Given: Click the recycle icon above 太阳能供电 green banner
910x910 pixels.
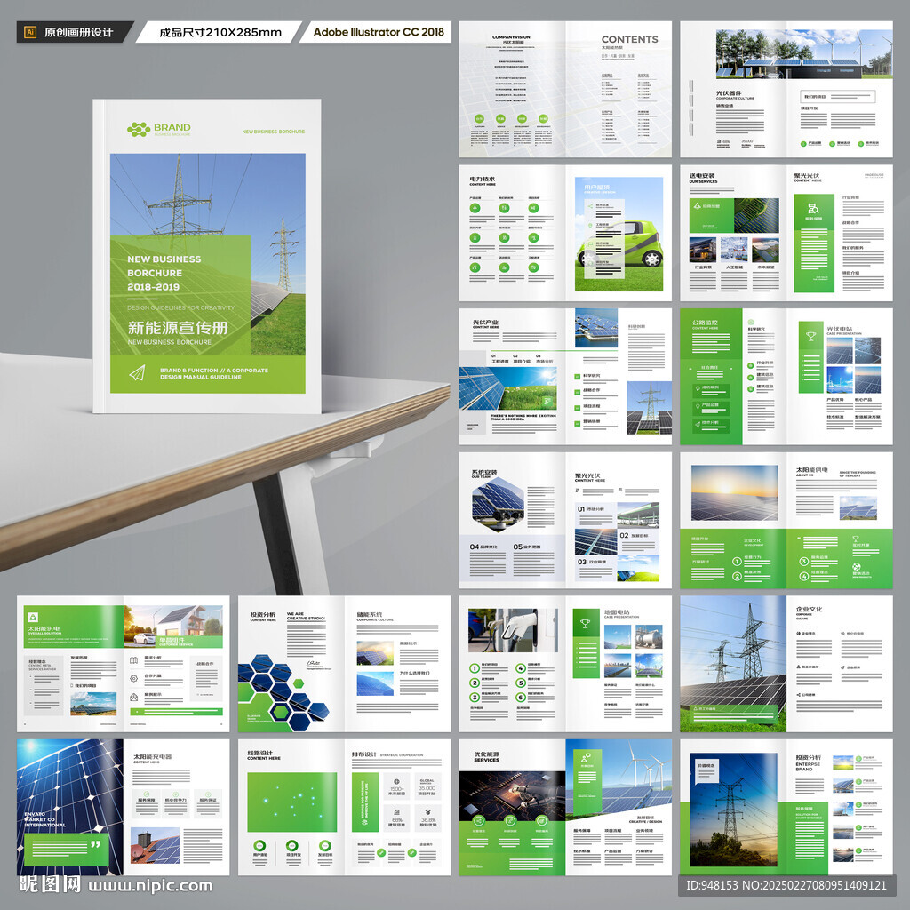Looking at the screenshot, I should tap(33, 617).
